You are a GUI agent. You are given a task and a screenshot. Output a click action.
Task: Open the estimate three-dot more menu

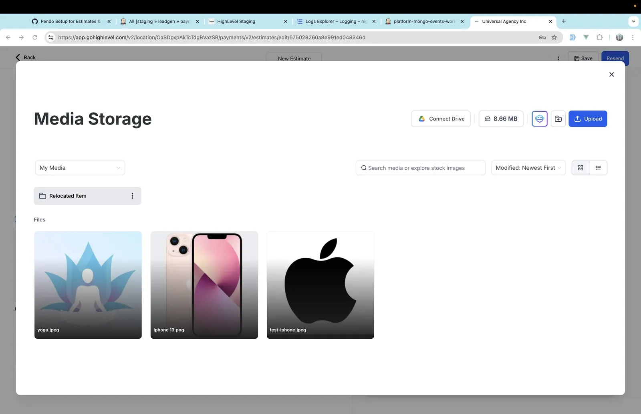tap(558, 58)
